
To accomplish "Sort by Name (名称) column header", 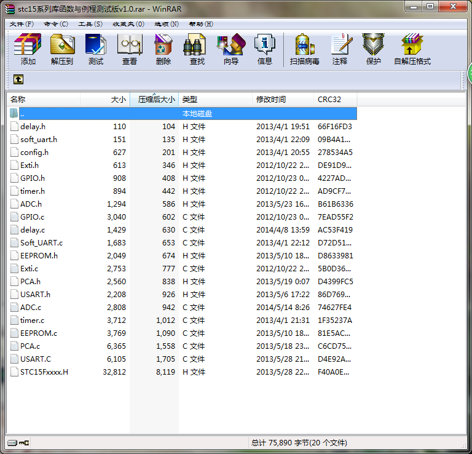I will pyautogui.click(x=44, y=100).
